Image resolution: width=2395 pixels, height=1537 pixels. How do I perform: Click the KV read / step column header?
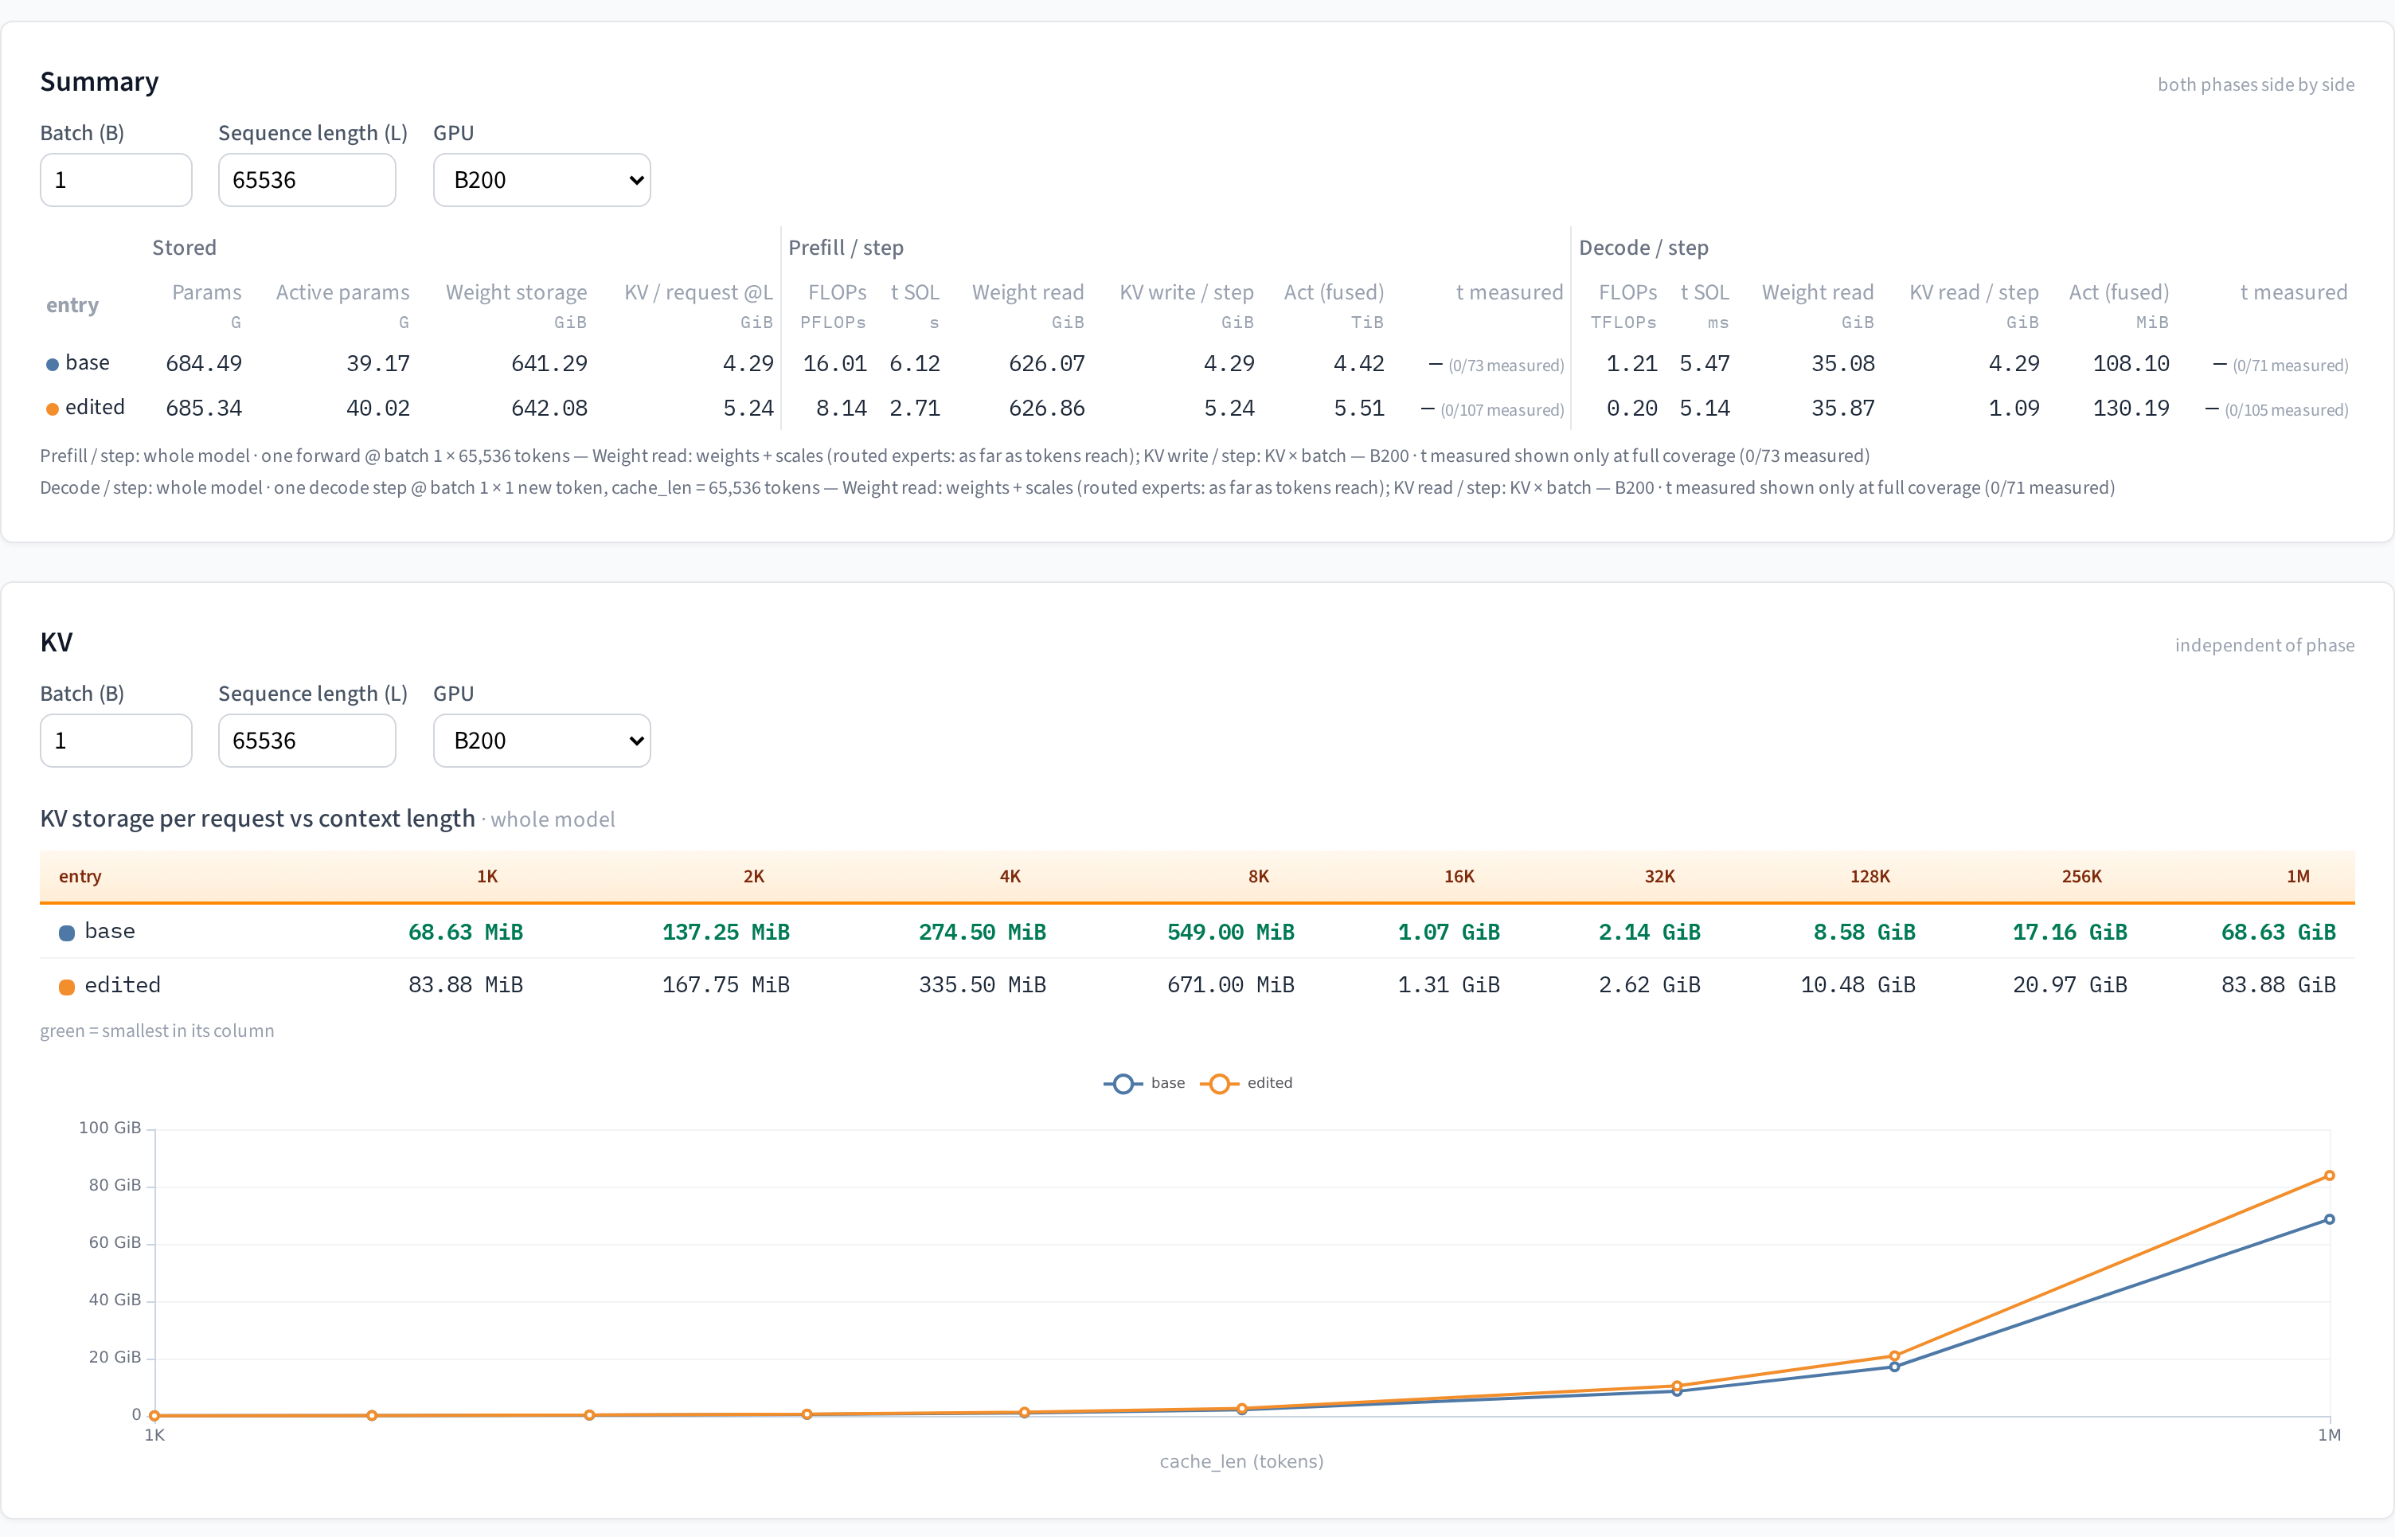1974,292
